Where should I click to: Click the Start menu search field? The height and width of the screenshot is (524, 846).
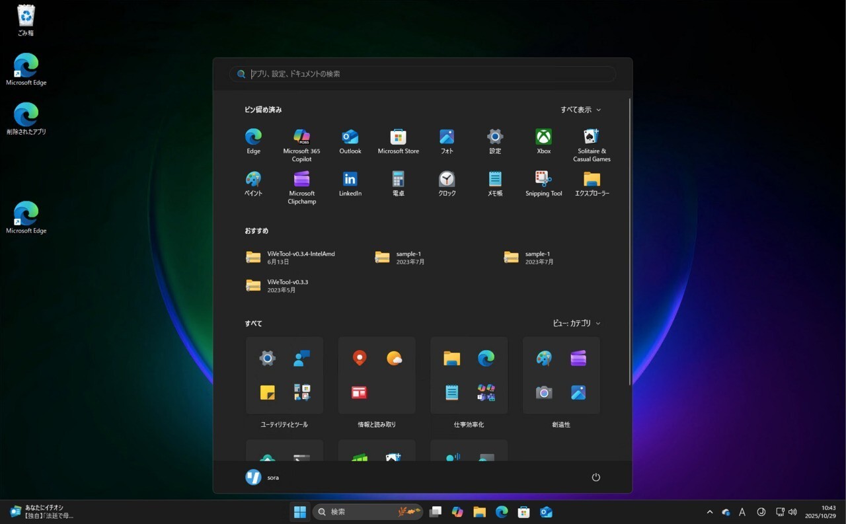[x=423, y=74]
